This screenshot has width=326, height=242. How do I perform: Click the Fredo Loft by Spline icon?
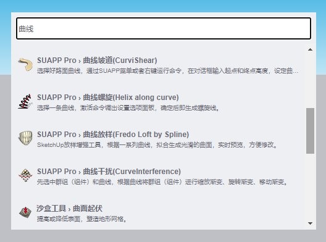[25, 138]
